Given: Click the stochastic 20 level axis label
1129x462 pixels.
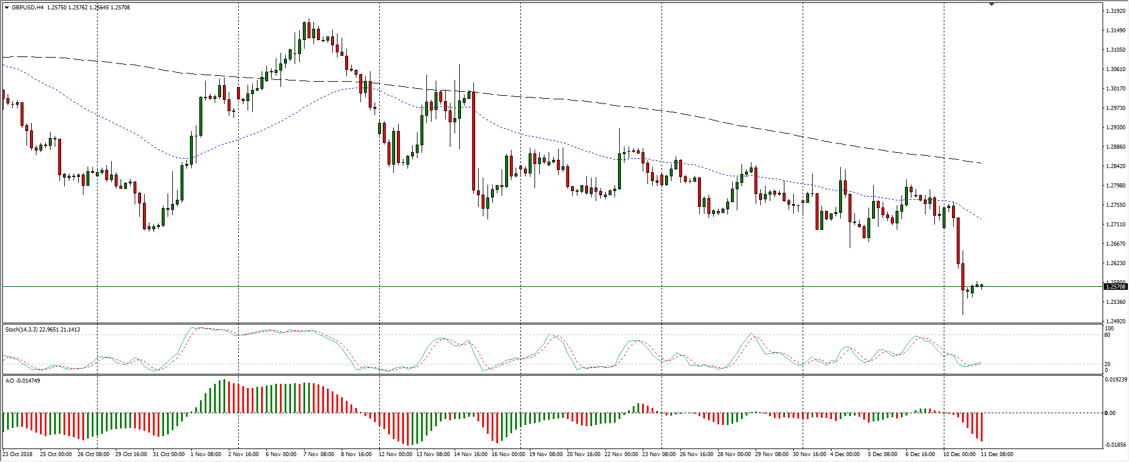Looking at the screenshot, I should click(x=1107, y=364).
